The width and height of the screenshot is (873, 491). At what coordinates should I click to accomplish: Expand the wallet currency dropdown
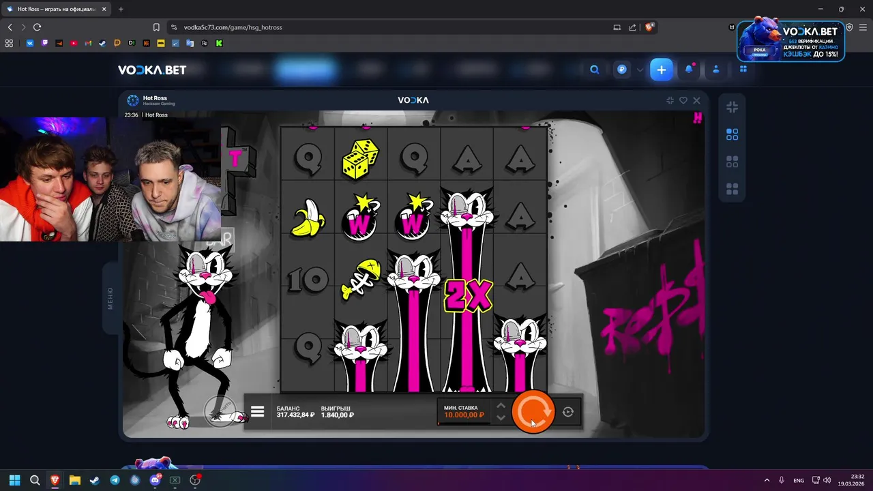[x=640, y=70]
